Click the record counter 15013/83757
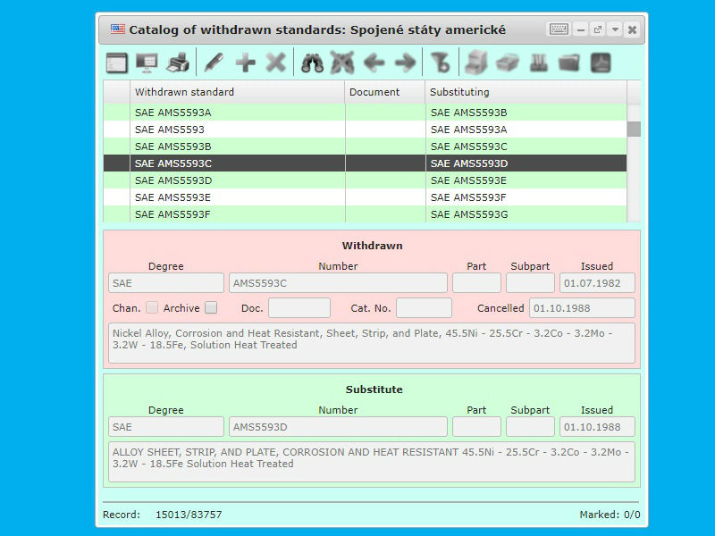 pos(189,515)
